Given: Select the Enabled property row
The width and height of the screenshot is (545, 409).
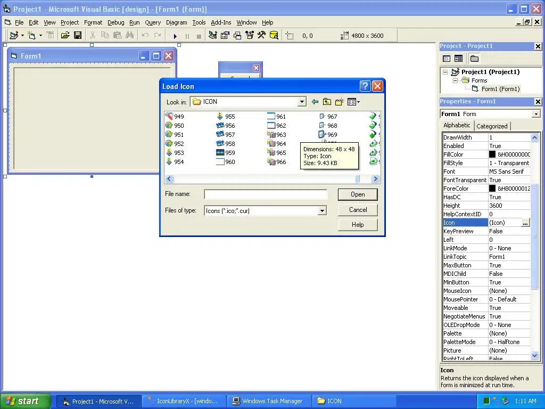Looking at the screenshot, I should point(486,146).
